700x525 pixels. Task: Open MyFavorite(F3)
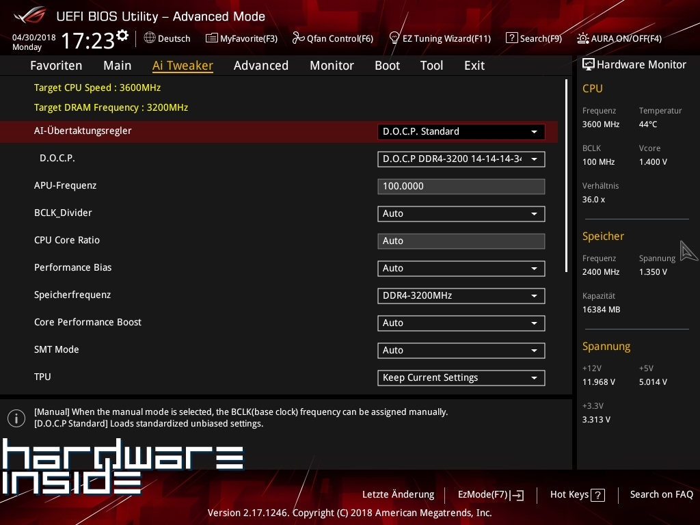click(241, 38)
